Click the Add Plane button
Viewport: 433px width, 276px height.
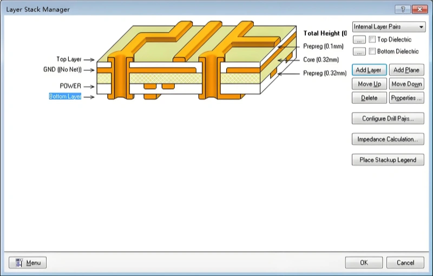[x=406, y=70]
